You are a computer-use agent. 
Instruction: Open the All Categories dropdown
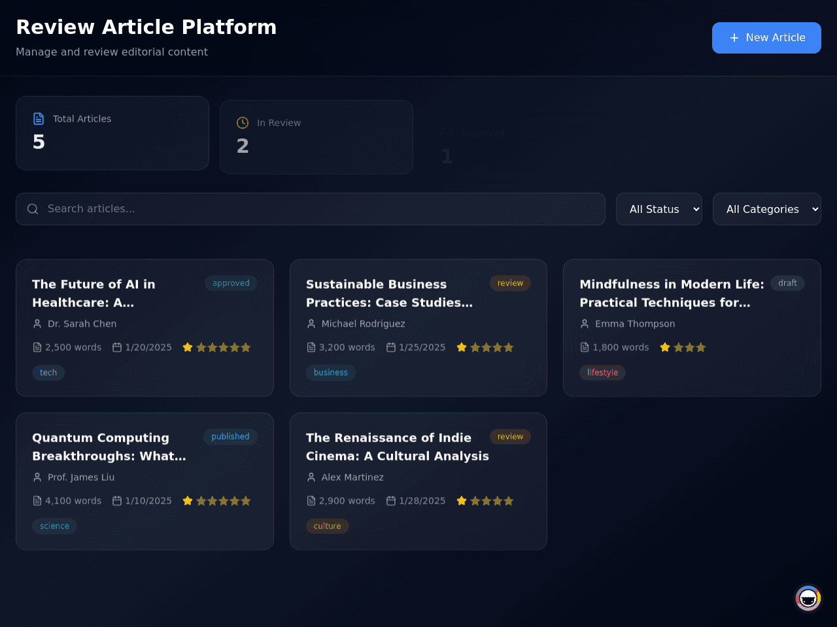pyautogui.click(x=767, y=209)
